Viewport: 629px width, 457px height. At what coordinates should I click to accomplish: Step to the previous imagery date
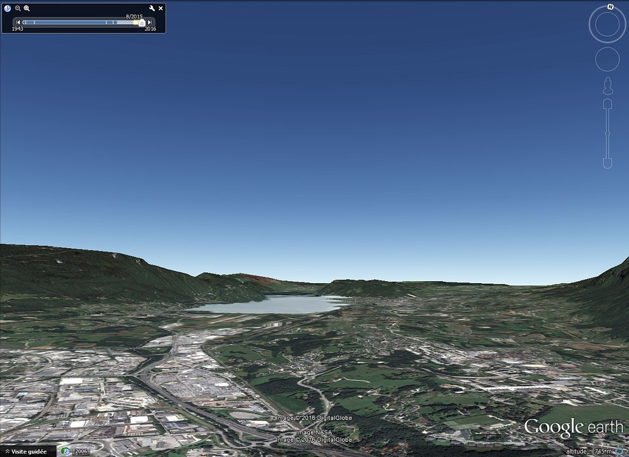18,22
